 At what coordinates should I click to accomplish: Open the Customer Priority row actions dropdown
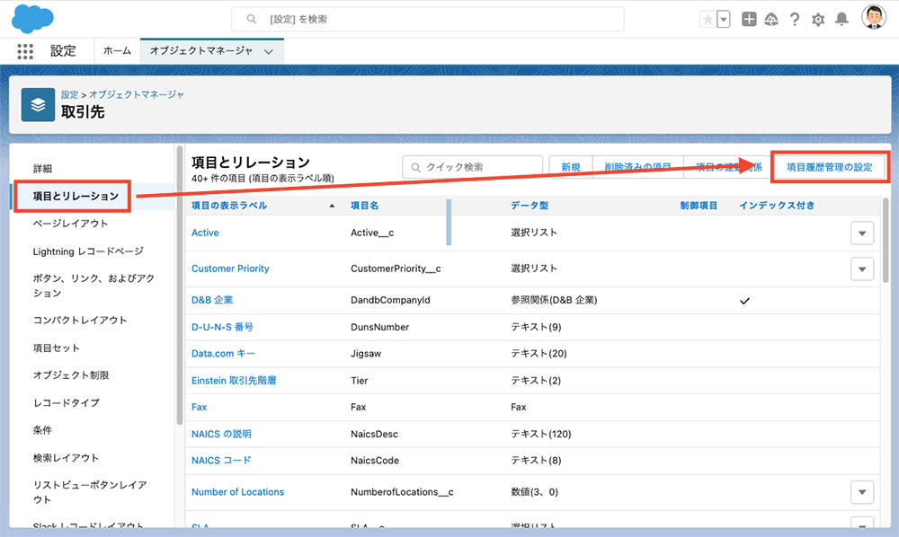862,269
